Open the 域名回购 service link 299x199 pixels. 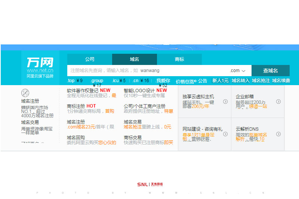(x=76, y=137)
